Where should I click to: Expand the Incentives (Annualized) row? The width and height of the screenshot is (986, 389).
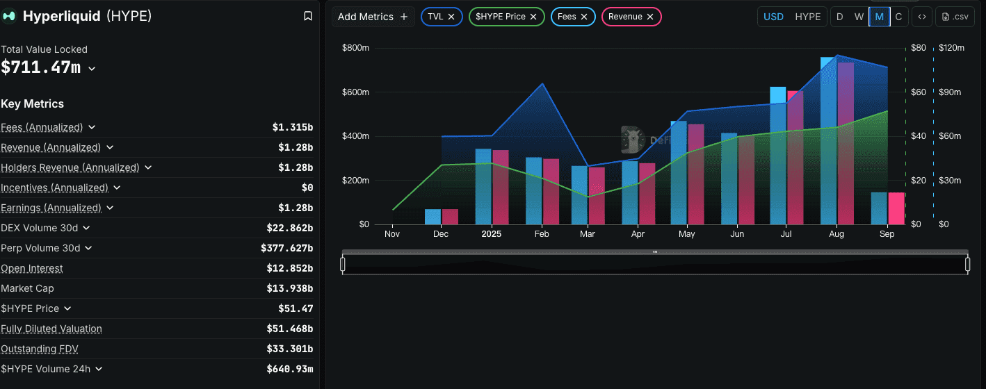[x=117, y=188]
